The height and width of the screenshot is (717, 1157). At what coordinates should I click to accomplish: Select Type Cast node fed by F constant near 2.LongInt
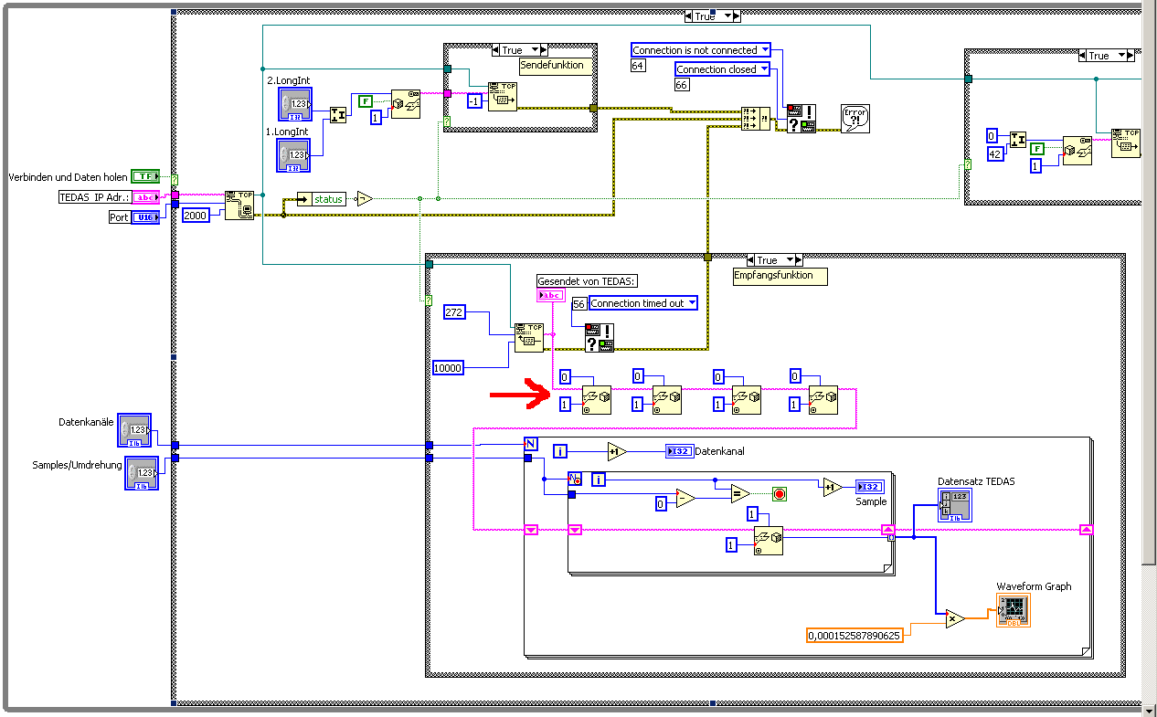[406, 104]
